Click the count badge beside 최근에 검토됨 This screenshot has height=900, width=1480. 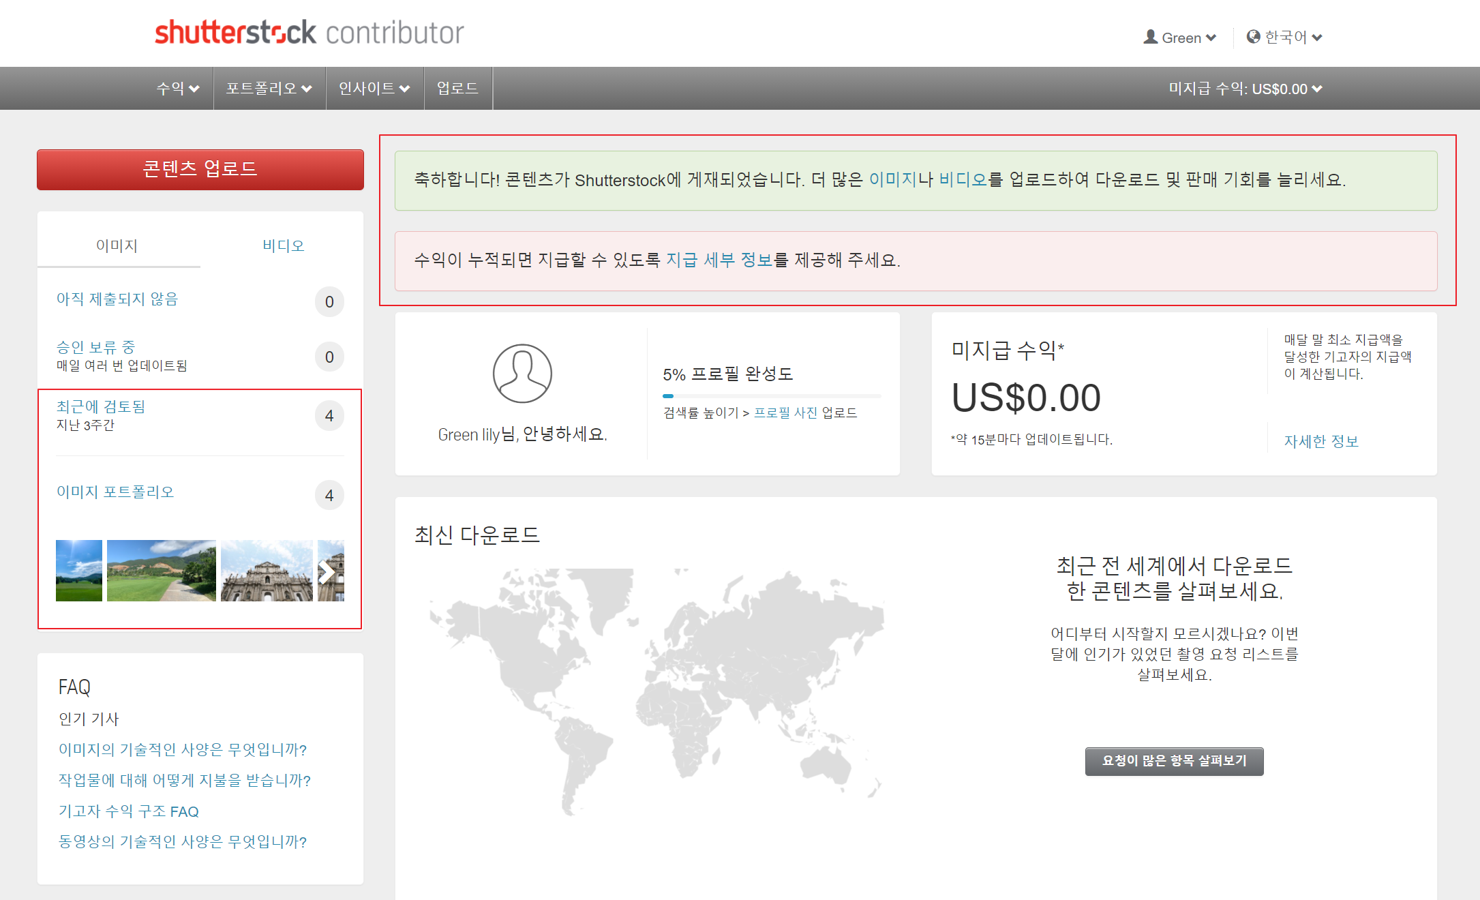(329, 416)
